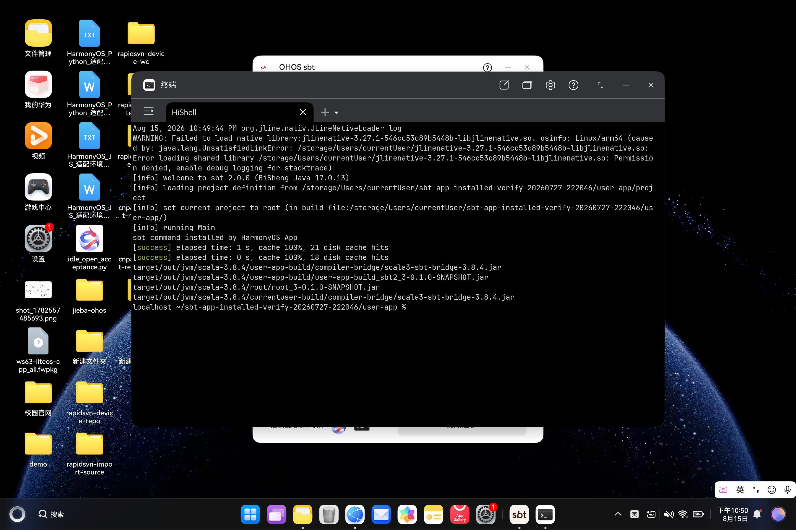Click 'sbt command installed by HarmonyOS App' line
The height and width of the screenshot is (530, 796).
pos(215,238)
